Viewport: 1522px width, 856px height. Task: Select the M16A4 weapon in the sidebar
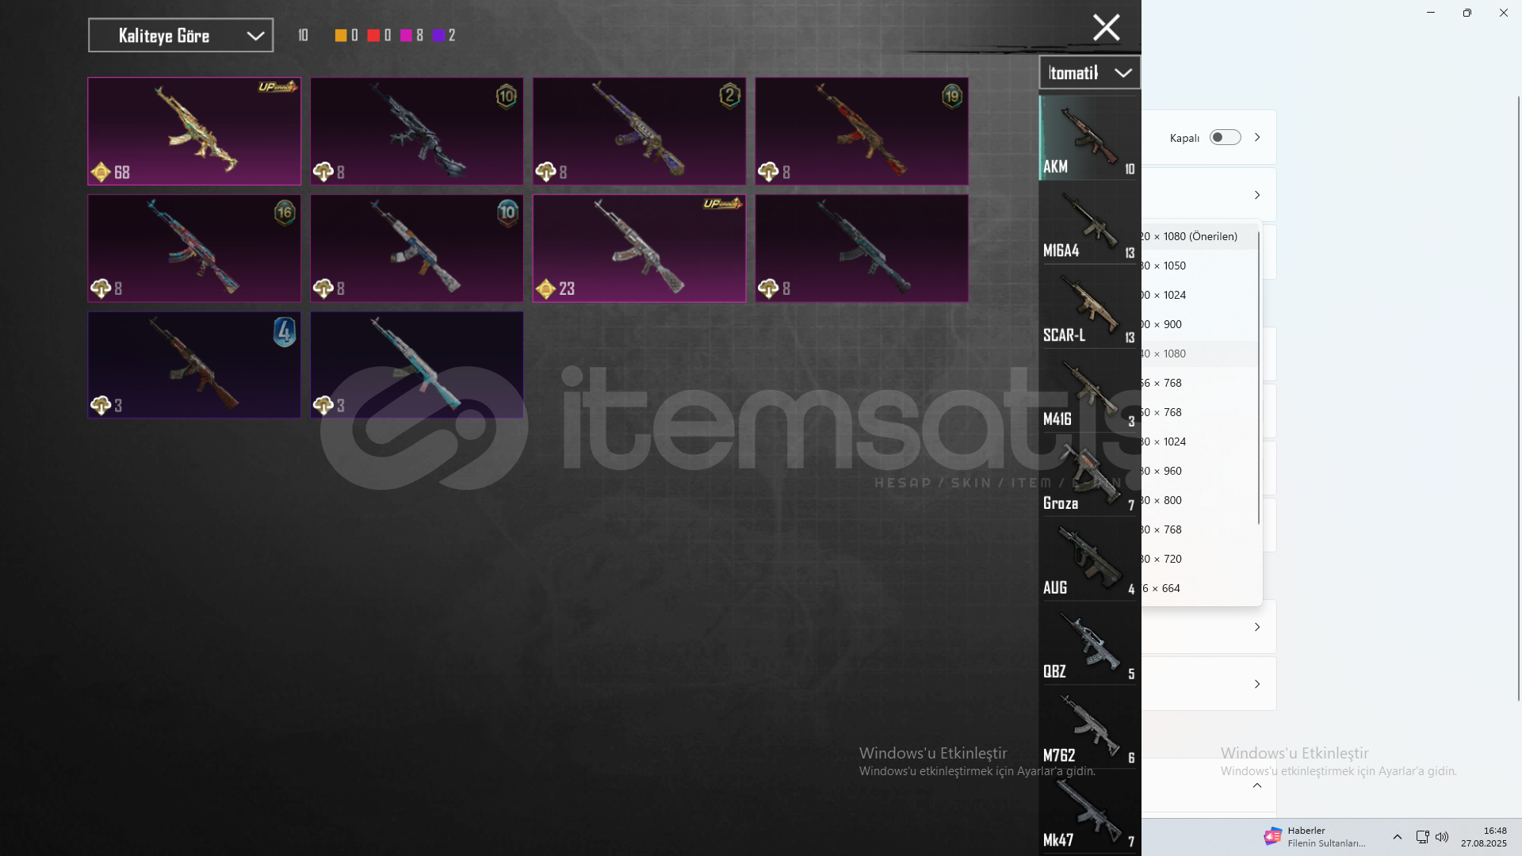(1089, 223)
